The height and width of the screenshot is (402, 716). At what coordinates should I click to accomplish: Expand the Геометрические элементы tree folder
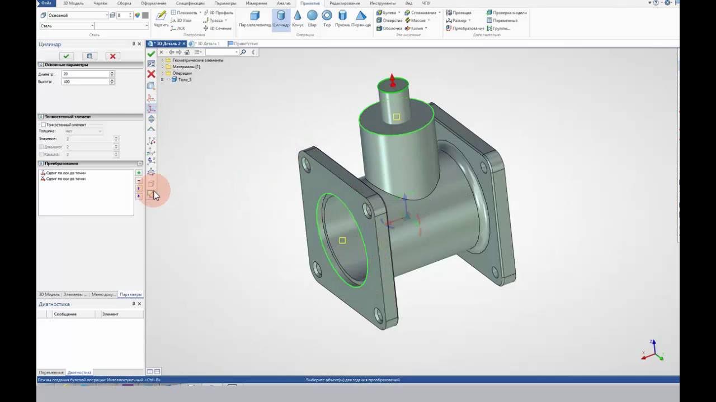pyautogui.click(x=162, y=60)
